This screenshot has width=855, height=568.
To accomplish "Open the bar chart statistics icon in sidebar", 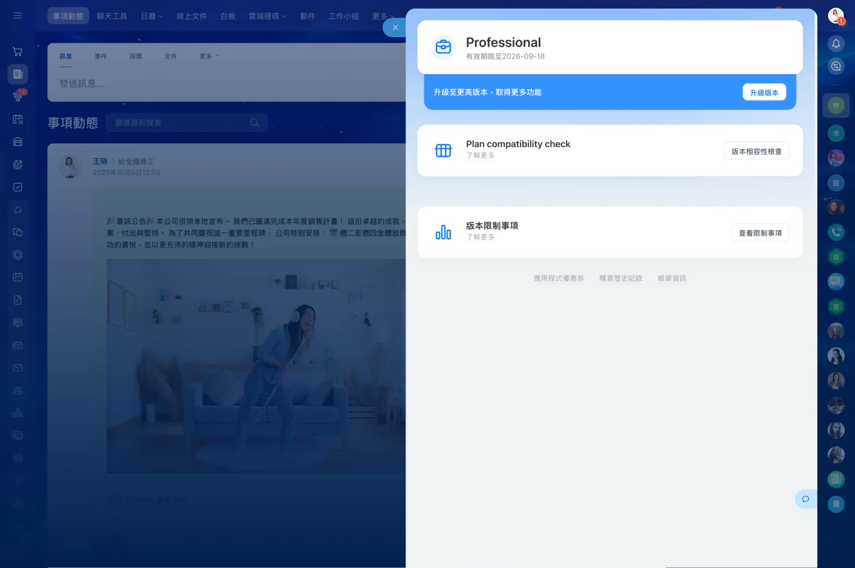I will click(x=18, y=413).
